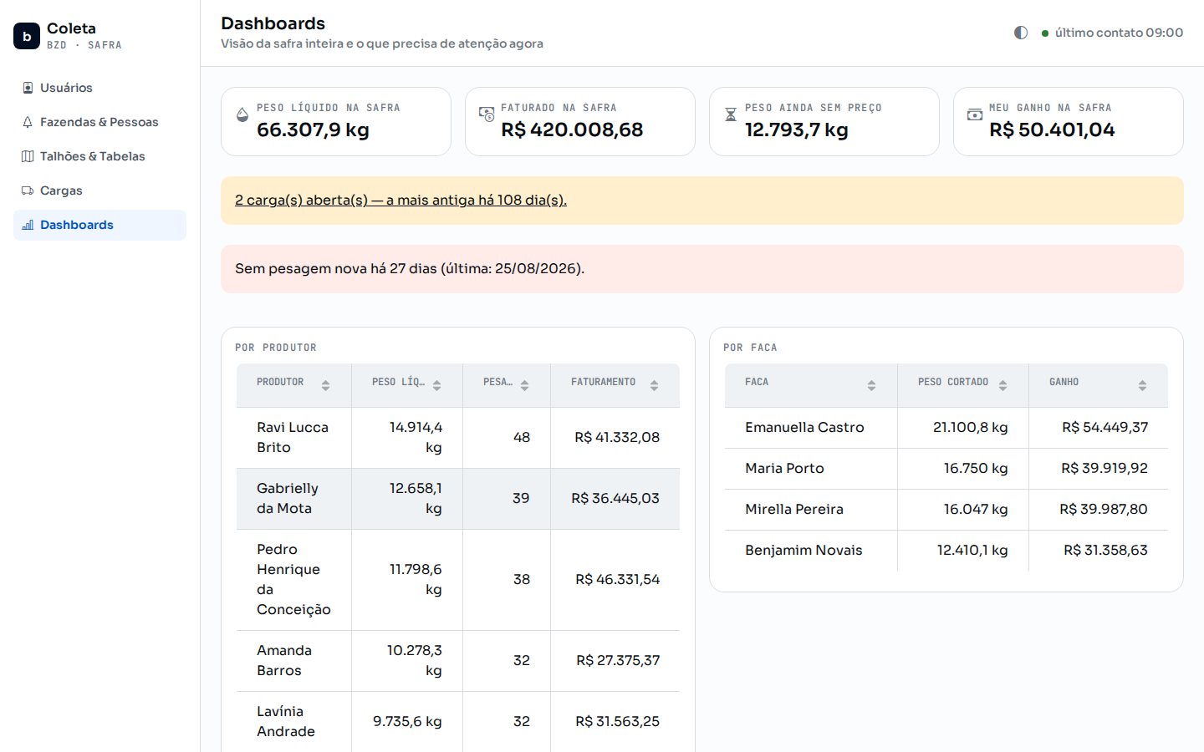This screenshot has width=1204, height=752.
Task: Click the ganho R$ 39.987,80
Action: pos(1104,509)
